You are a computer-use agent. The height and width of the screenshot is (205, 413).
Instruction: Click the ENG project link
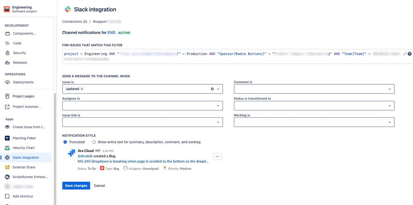pos(112,33)
